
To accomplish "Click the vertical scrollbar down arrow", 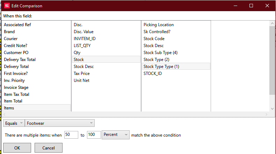I will pos(272,109).
